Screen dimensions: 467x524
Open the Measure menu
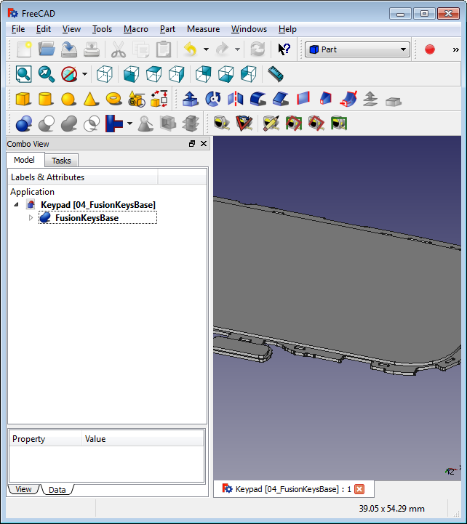click(203, 29)
